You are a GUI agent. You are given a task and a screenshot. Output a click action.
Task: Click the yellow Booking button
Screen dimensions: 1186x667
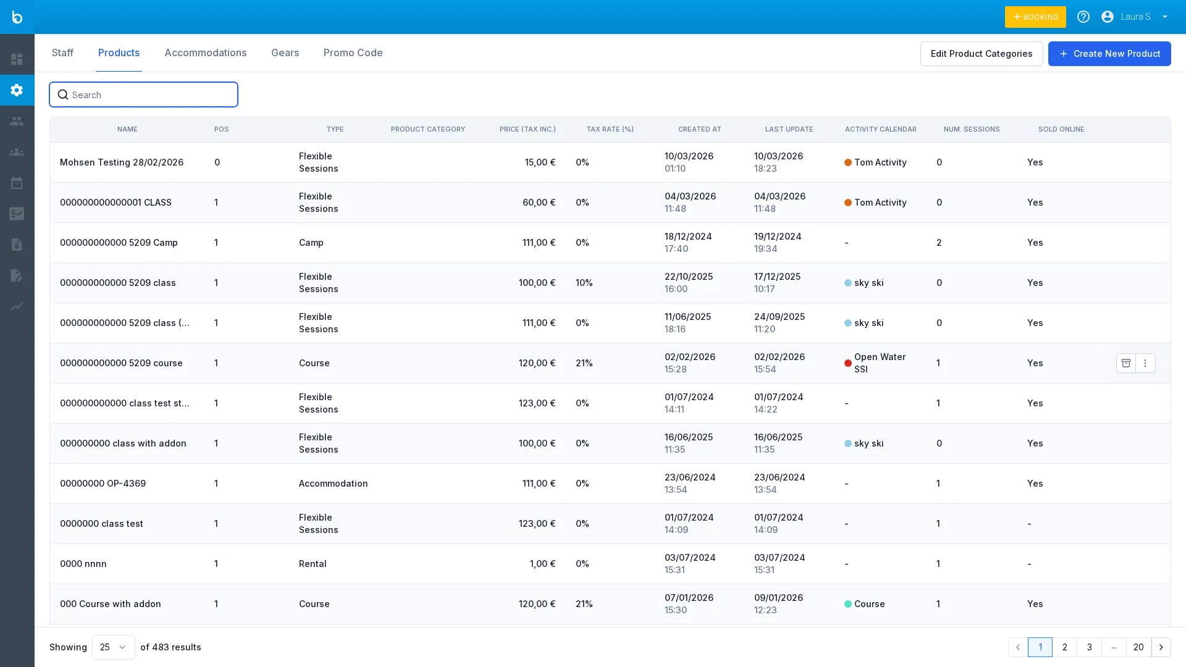1035,17
